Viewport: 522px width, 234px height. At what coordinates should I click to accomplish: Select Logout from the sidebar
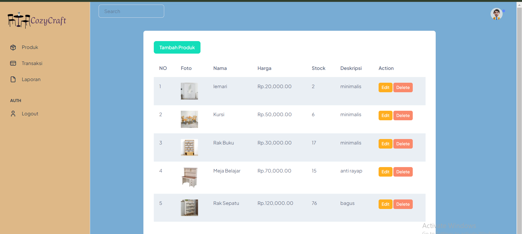30,114
